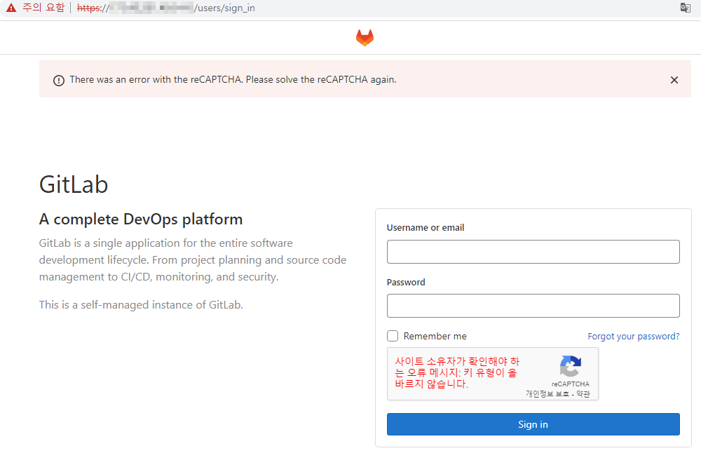Click the reCAPTCHA logo icon
701x453 pixels.
pos(571,366)
